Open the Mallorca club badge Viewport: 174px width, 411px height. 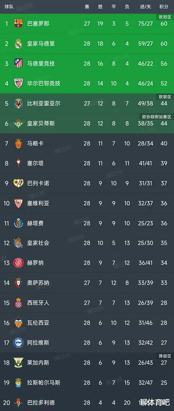click(18, 143)
